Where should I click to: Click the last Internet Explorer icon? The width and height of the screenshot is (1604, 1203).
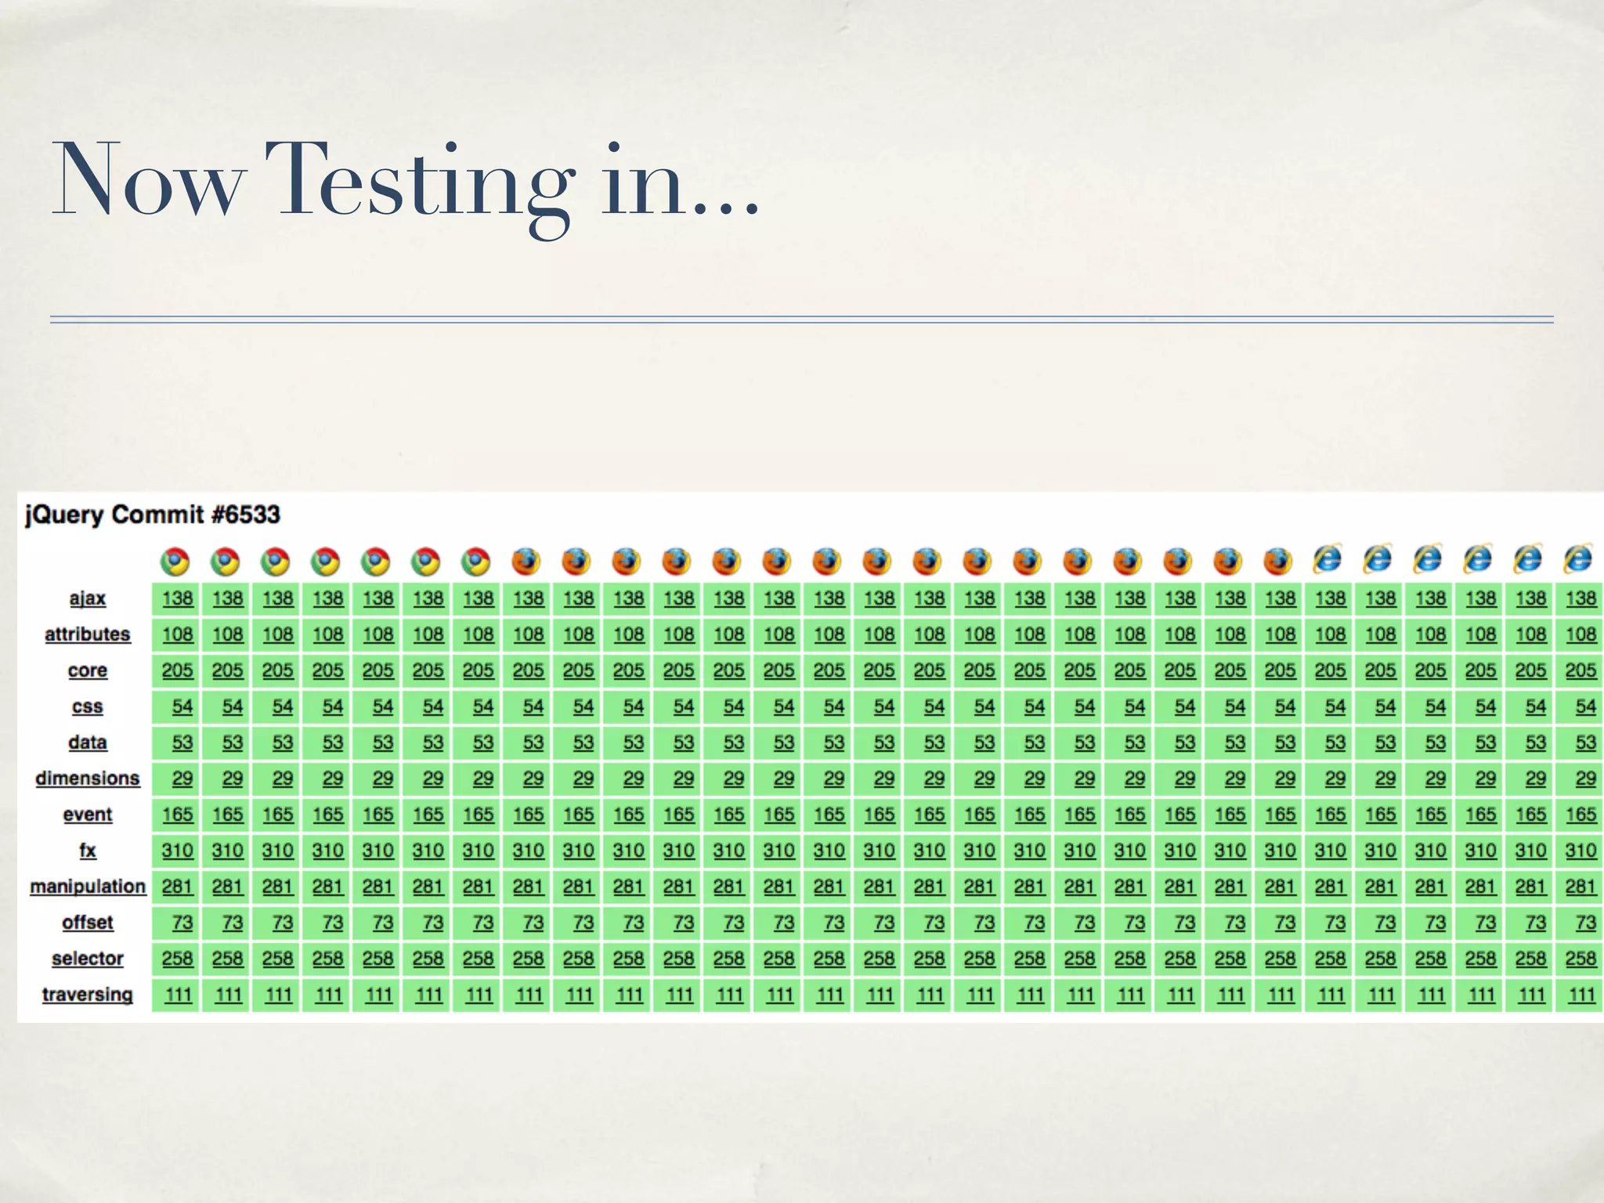coord(1579,559)
